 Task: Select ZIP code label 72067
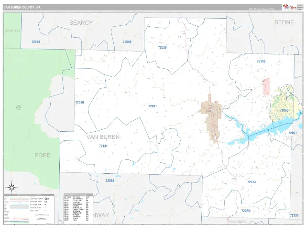point(293,133)
